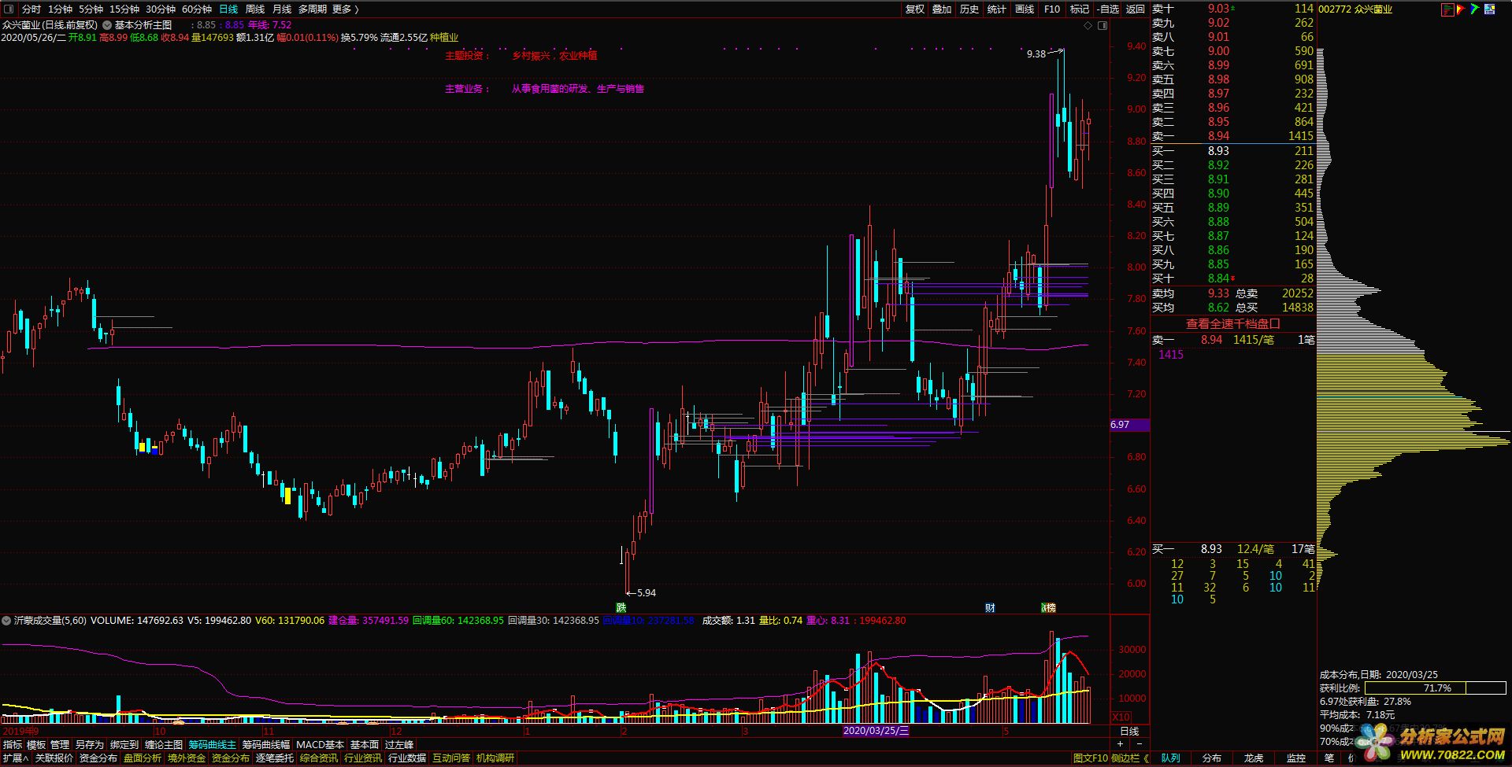Open the blue window icon top right
The height and width of the screenshot is (767, 1512).
1489,9
